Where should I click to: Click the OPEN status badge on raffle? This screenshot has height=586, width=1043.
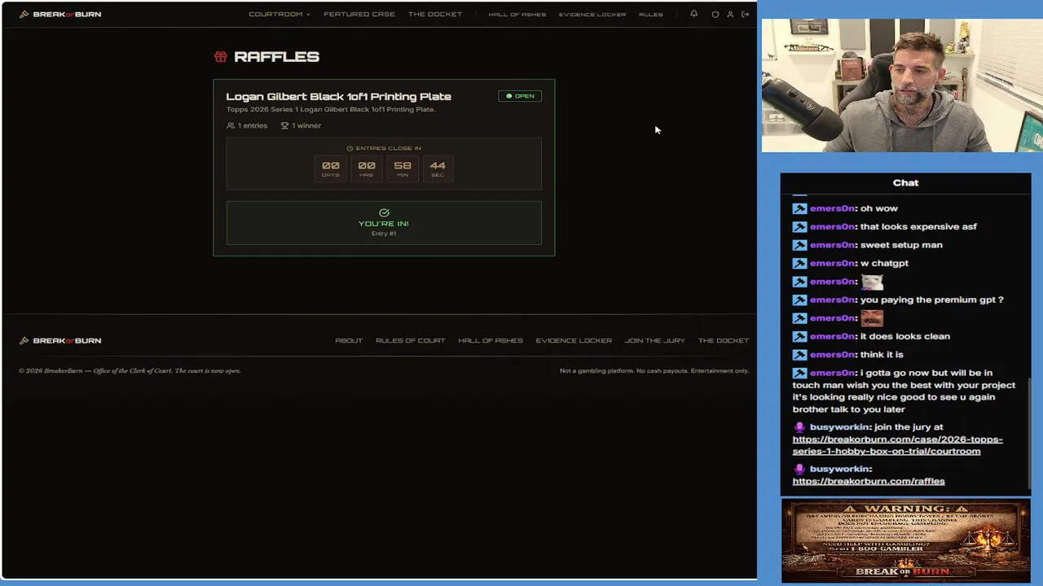pyautogui.click(x=520, y=96)
